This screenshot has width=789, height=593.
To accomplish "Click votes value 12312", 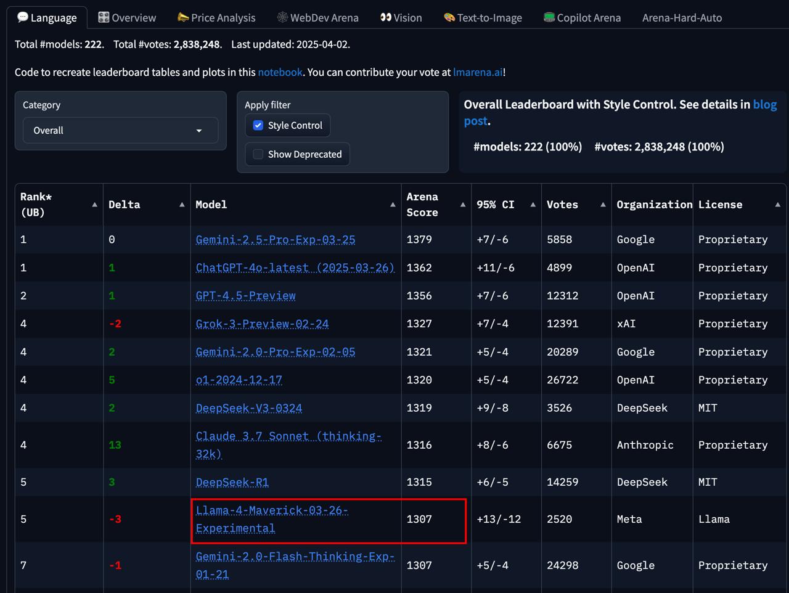I will tap(562, 295).
